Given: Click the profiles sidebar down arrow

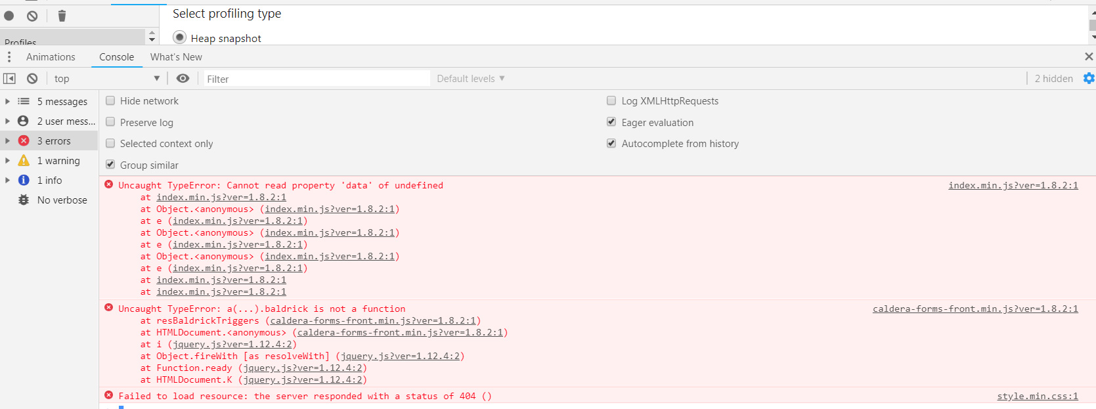Looking at the screenshot, I should (x=152, y=39).
